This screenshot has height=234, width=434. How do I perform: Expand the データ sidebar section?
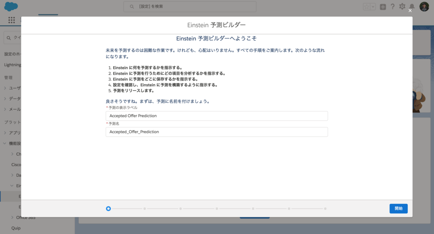[x=5, y=99]
